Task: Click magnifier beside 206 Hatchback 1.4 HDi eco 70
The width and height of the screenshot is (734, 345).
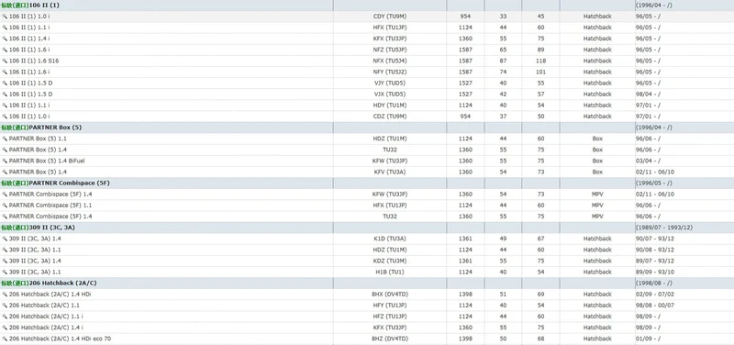Action: tap(5, 339)
